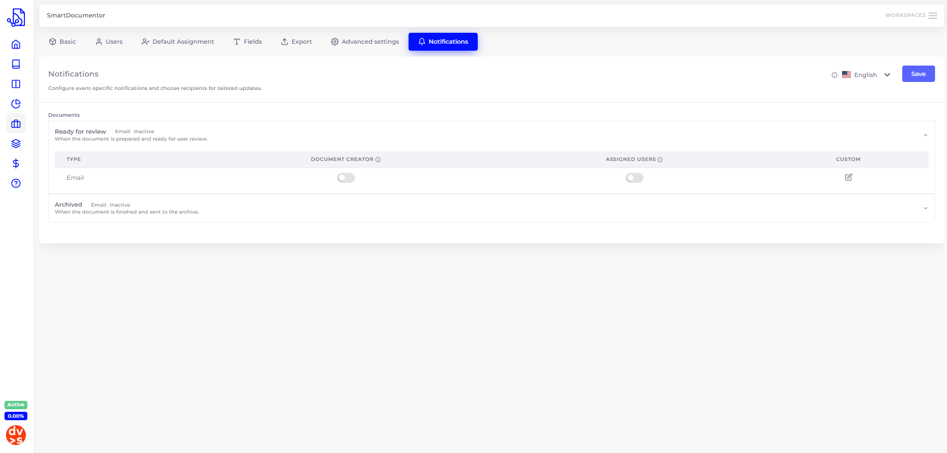Expand the Archived notification section

coord(925,208)
